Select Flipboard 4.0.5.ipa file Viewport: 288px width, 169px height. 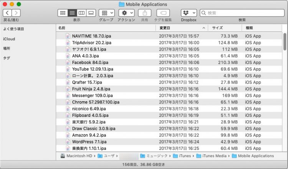tap(169, 115)
